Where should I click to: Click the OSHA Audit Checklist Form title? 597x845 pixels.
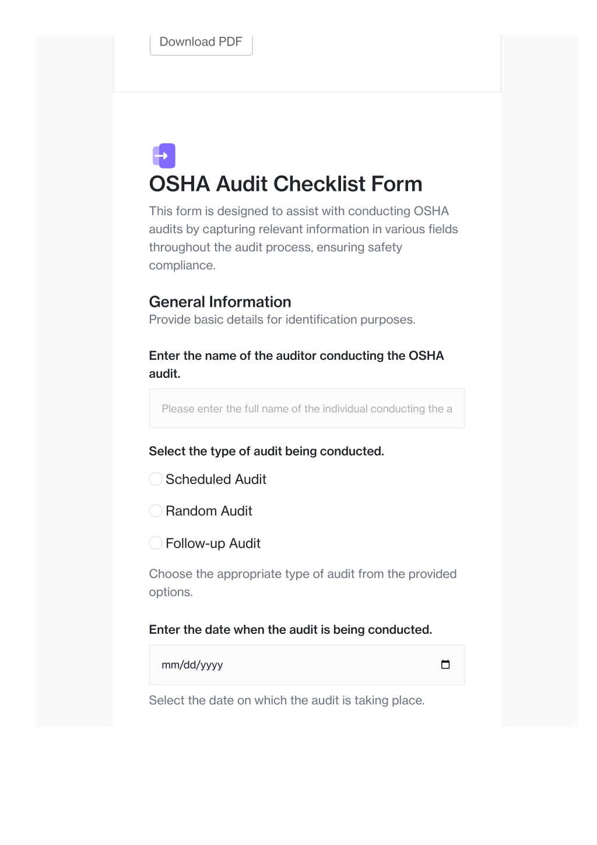pyautogui.click(x=286, y=184)
